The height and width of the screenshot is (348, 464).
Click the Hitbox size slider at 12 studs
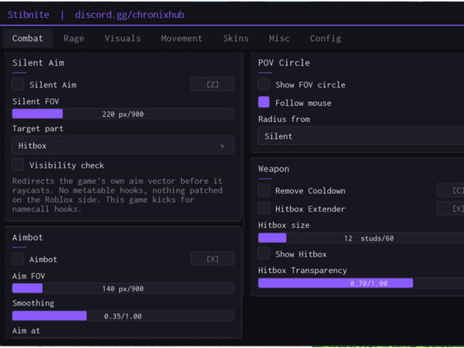pos(361,238)
